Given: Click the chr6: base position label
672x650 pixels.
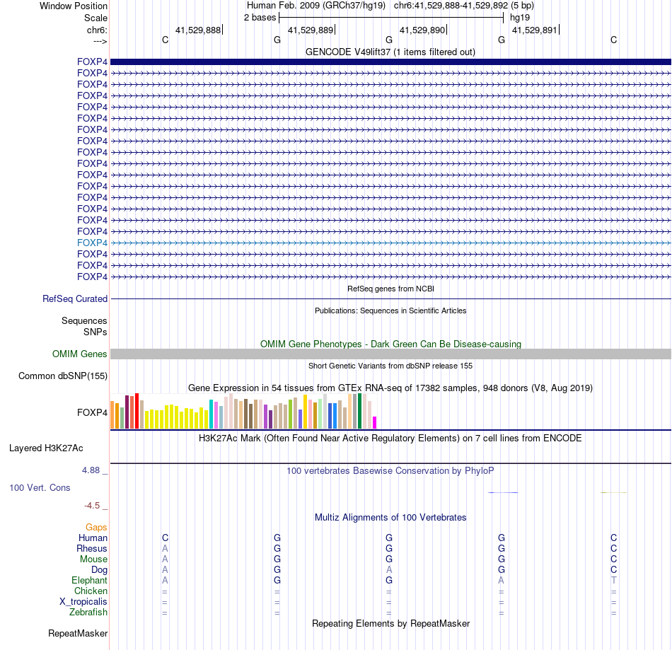Looking at the screenshot, I should pos(97,30).
